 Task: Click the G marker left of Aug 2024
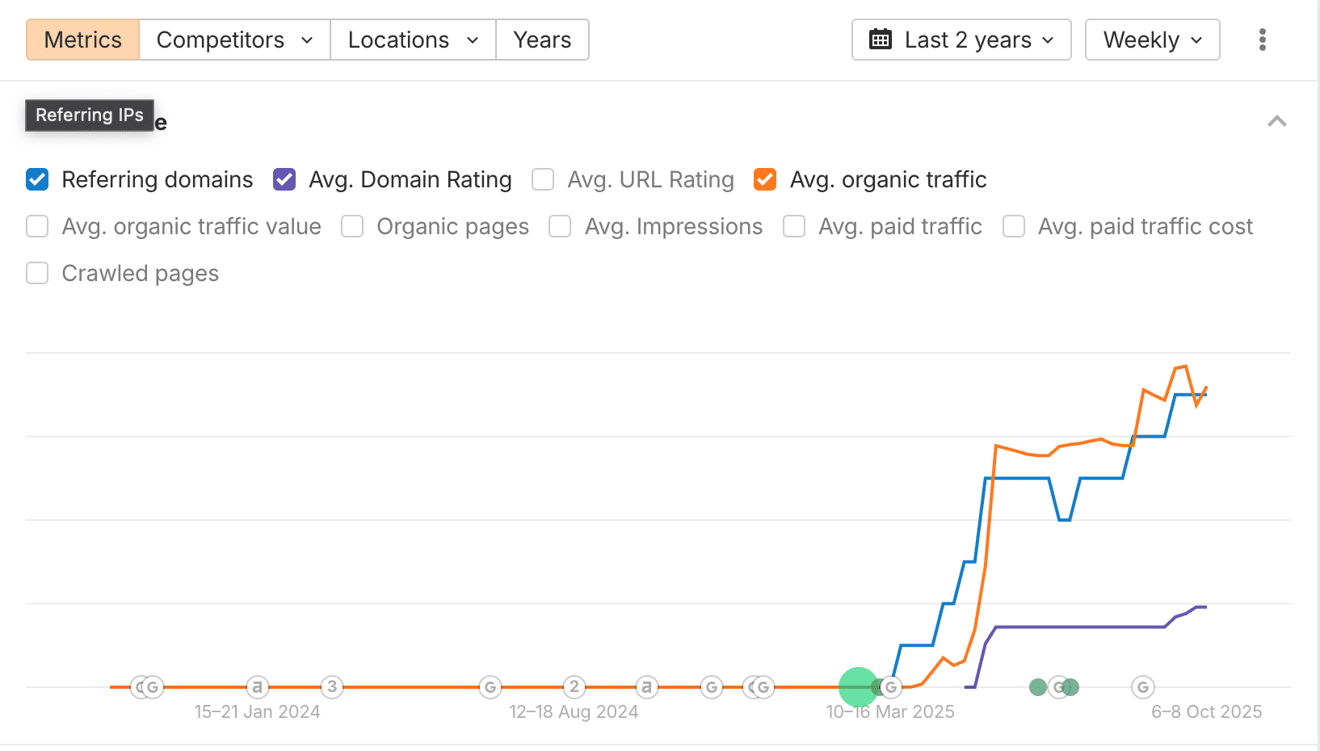[490, 687]
